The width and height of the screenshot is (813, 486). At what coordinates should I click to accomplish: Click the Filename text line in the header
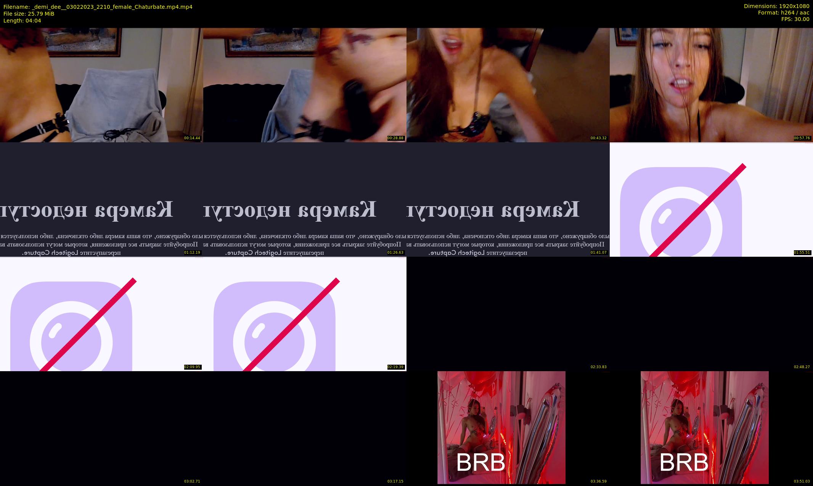click(98, 7)
